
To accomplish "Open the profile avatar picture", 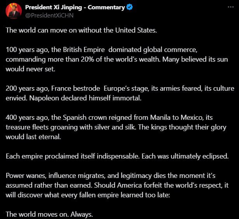I will point(14,11).
